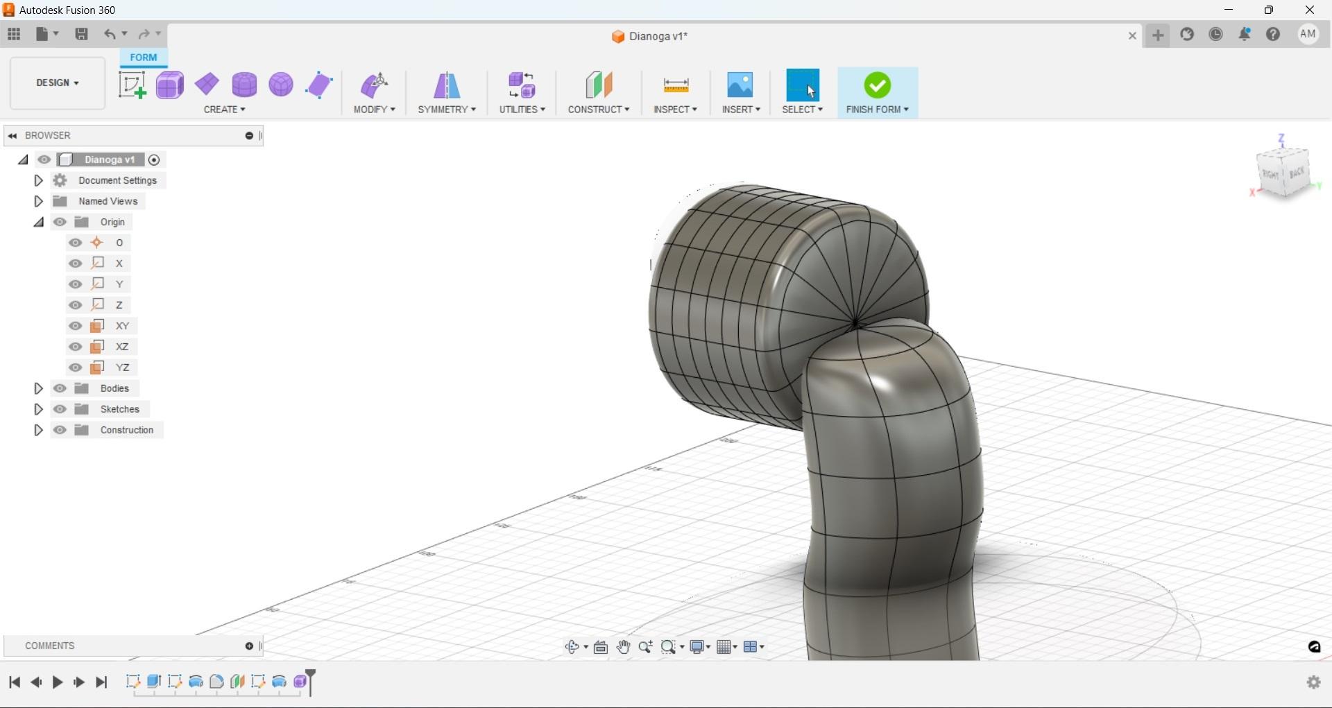
Task: Open the notifications bell
Action: point(1245,34)
